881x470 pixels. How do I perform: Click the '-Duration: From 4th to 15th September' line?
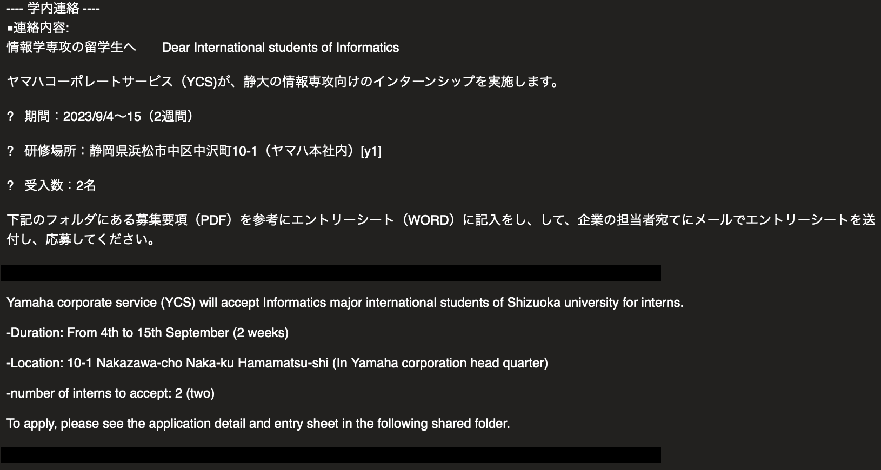[148, 333]
